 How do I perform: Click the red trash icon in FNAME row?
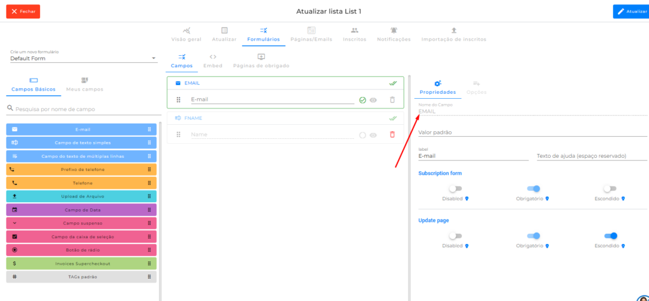[x=392, y=134]
